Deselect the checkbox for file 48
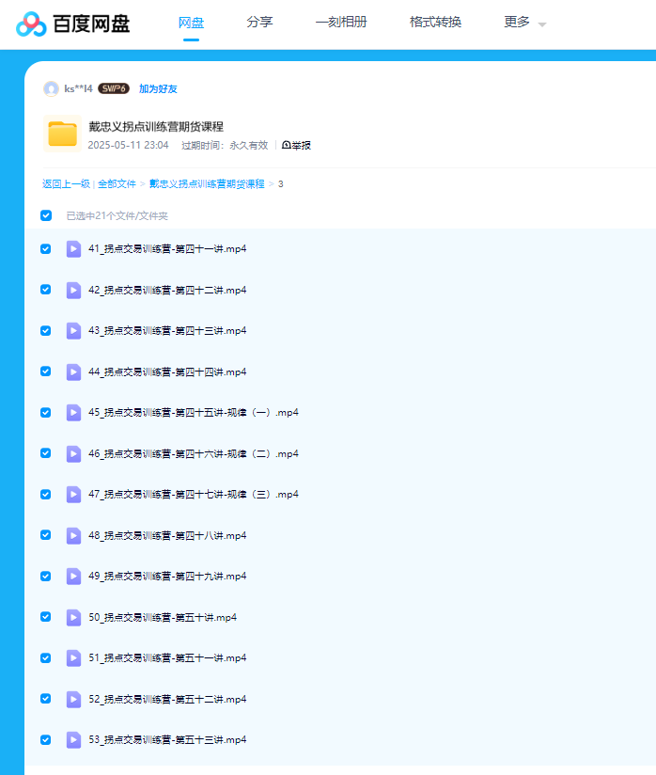656x775 pixels. [45, 535]
